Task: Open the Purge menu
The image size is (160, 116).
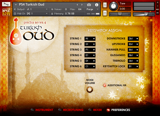Action: [92, 9]
